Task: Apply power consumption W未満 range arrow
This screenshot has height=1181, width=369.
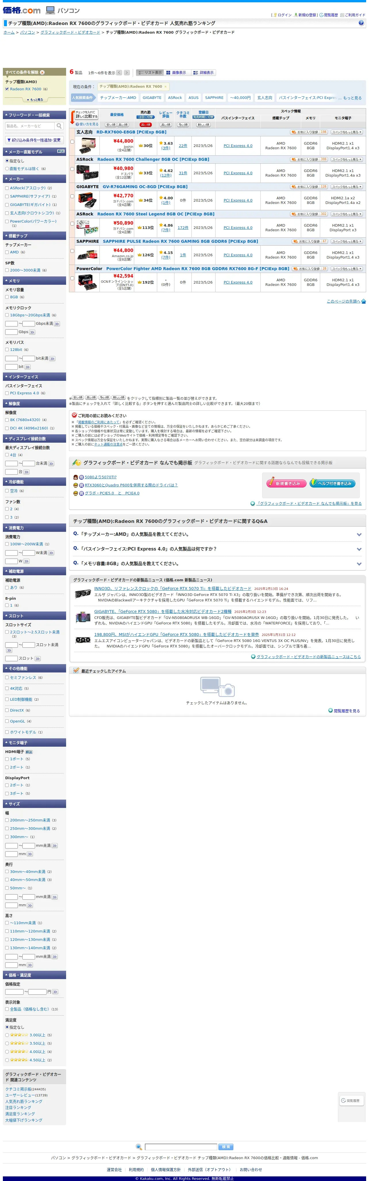Action: 51,553
